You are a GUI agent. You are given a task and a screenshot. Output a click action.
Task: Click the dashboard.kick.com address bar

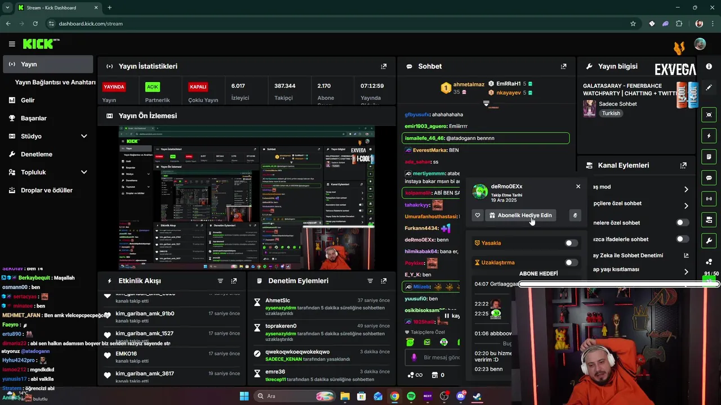point(338,24)
